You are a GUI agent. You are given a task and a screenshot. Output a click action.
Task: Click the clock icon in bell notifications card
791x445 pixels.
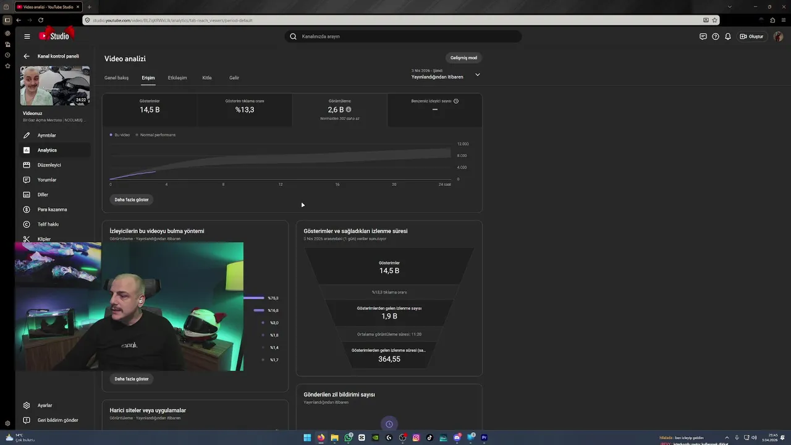point(389,424)
